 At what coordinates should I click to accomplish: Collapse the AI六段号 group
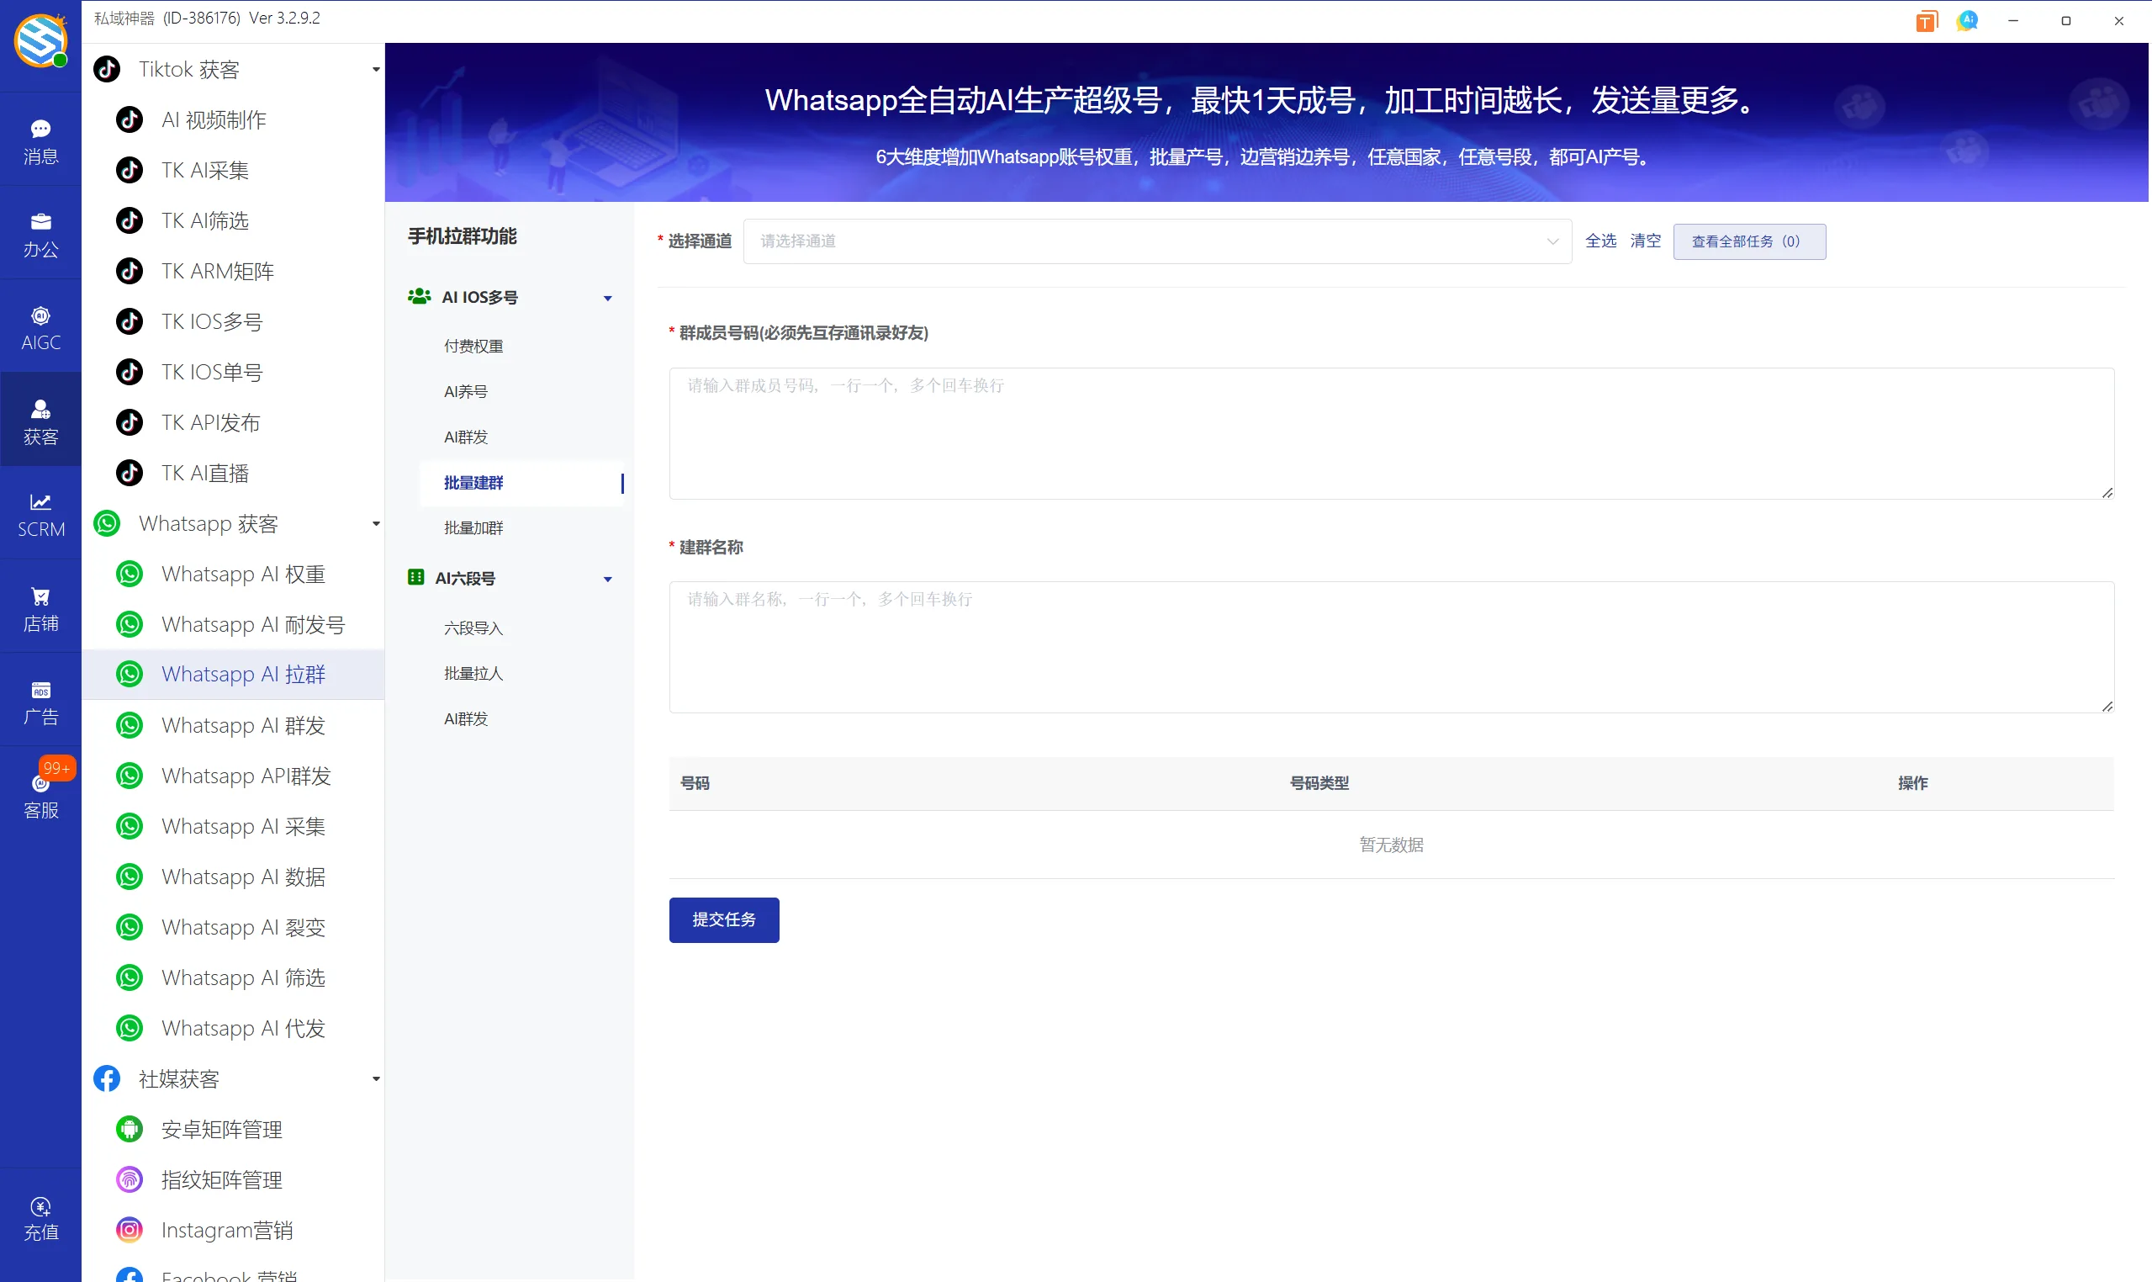pyautogui.click(x=607, y=579)
